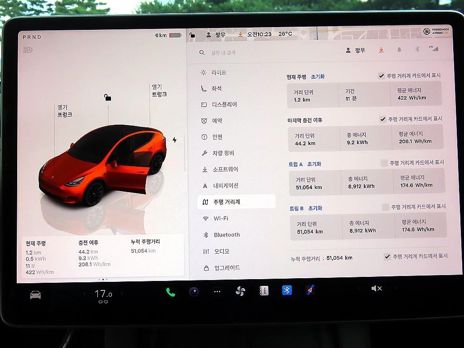The image size is (464, 348).
Task: Reset 트립 A with 초기화 link
Action: click(x=314, y=164)
